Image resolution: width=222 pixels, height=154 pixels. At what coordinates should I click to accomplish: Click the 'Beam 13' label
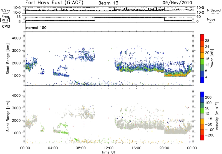pyautogui.click(x=108, y=3)
